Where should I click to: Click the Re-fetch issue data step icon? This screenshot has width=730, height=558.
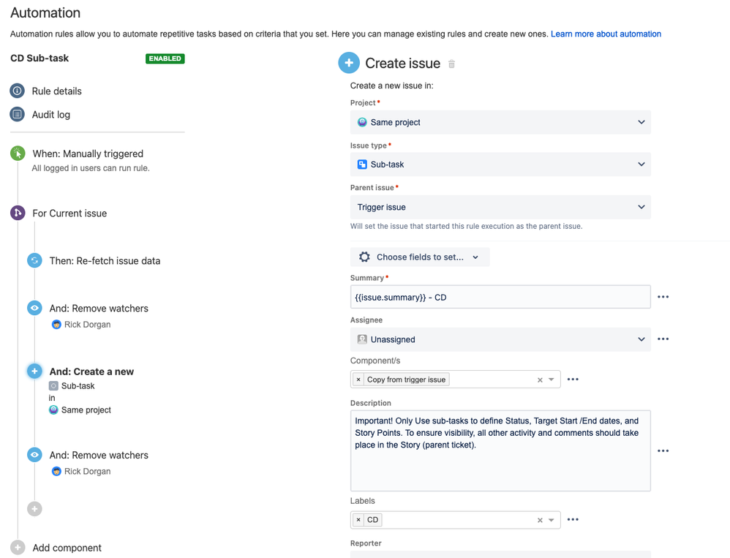[34, 260]
